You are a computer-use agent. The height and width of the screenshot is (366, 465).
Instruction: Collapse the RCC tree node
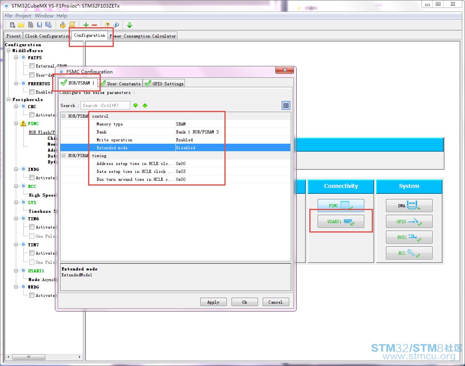[x=16, y=186]
